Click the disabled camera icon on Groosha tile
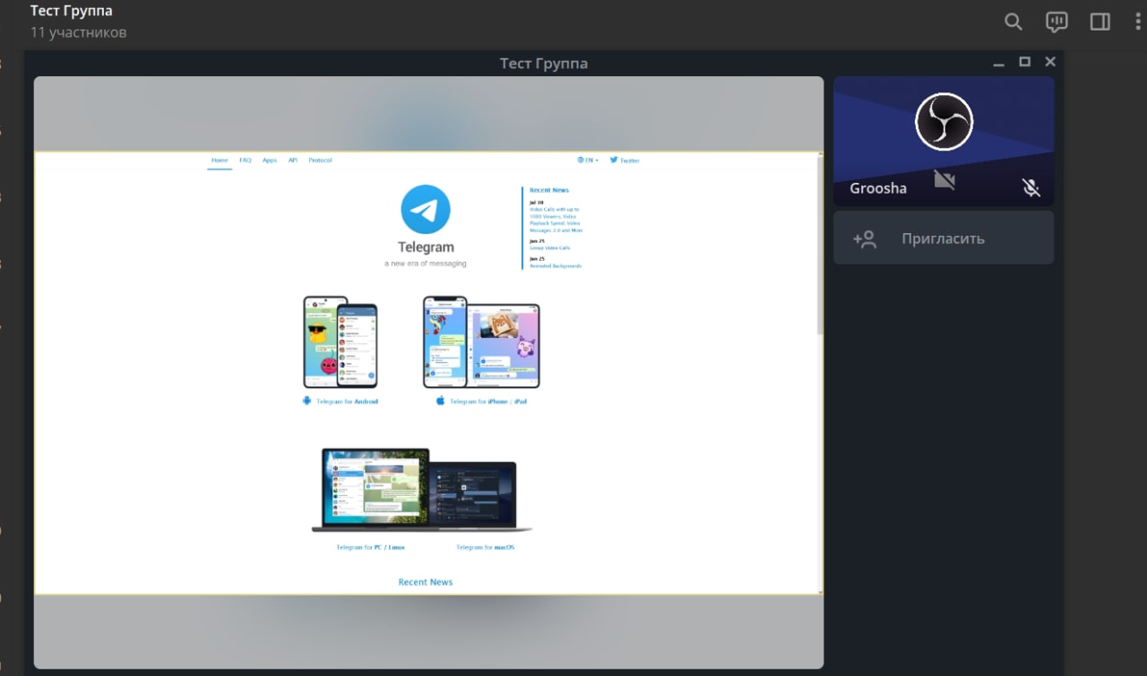Screen dimensions: 1147x676 [944, 180]
